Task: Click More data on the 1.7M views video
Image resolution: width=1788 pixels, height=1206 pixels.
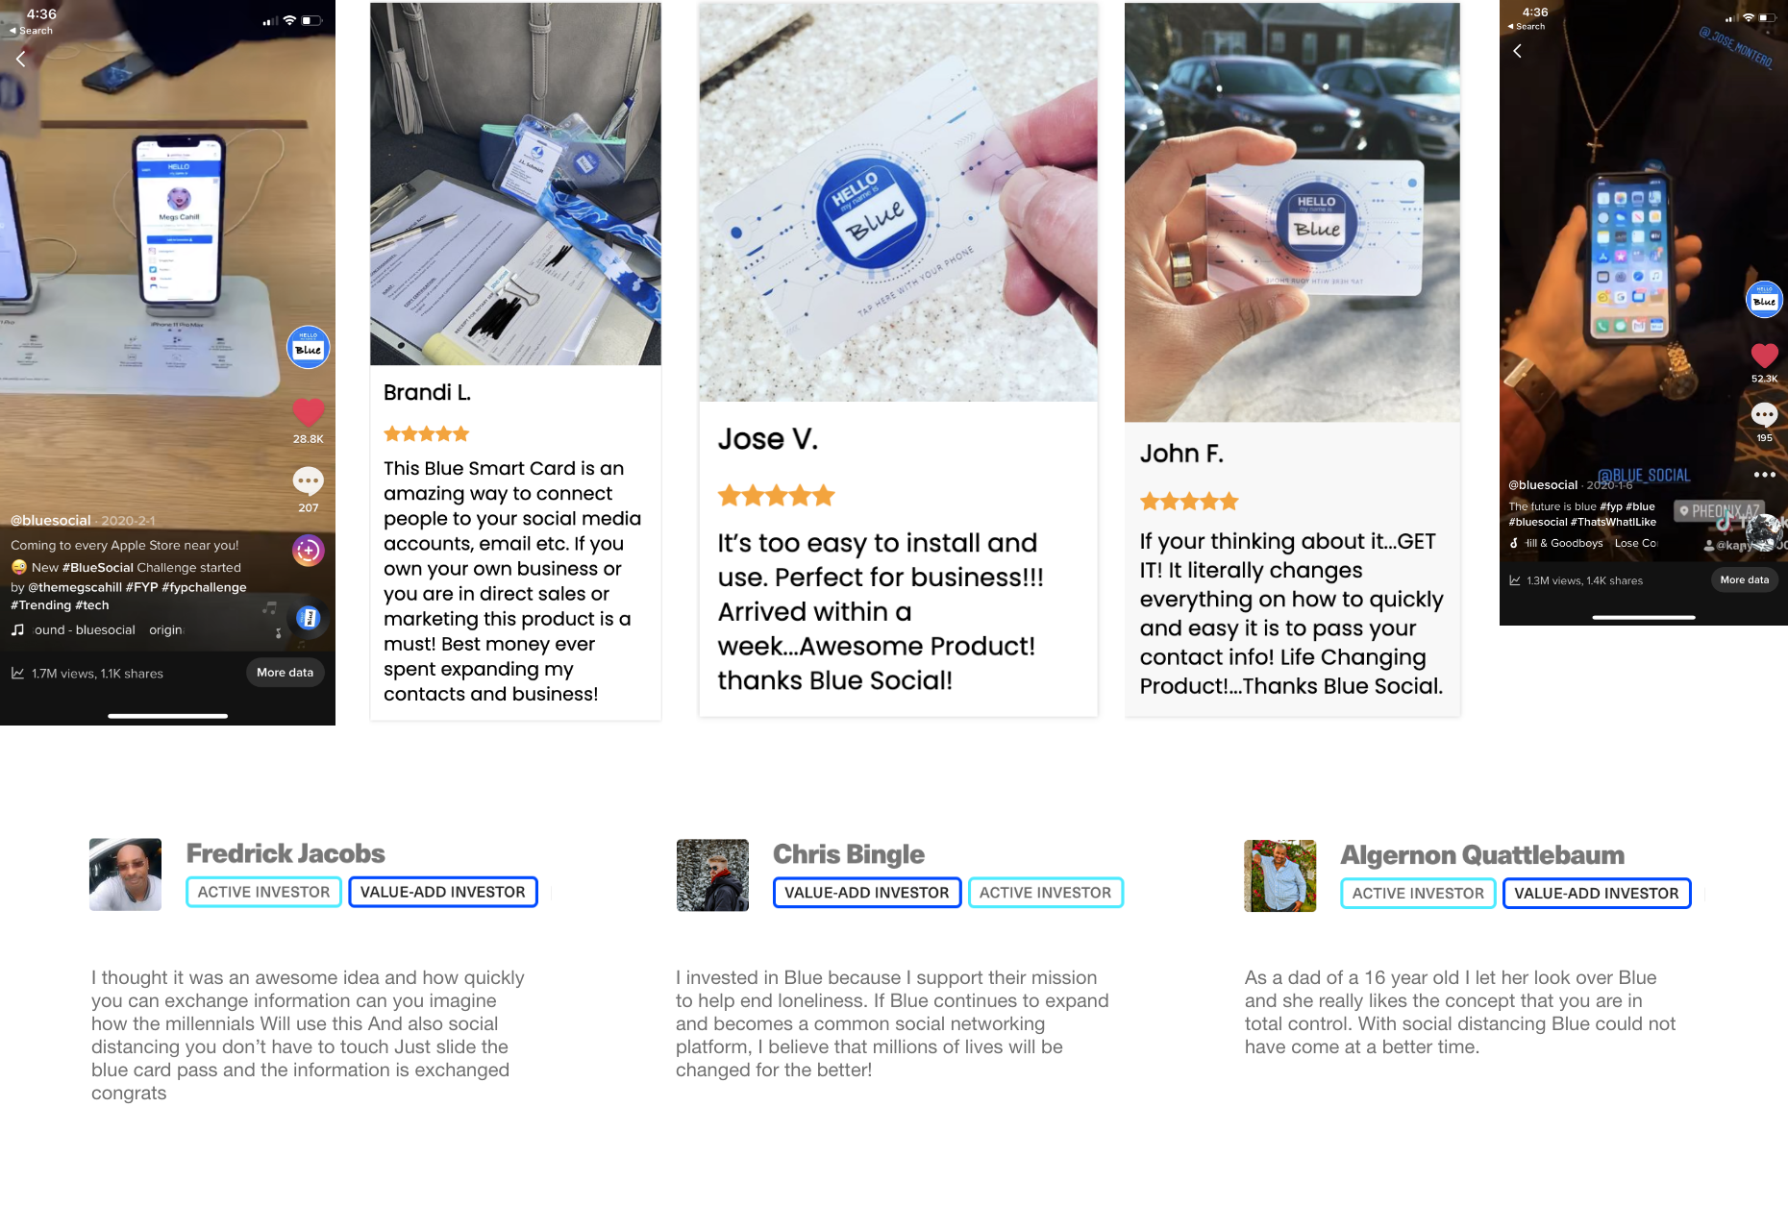Action: pos(285,673)
